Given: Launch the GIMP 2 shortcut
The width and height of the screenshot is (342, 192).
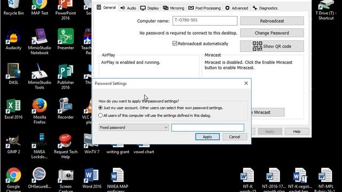Looking at the screenshot, I should click(13, 144).
